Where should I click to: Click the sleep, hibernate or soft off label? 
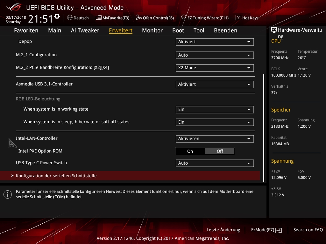[x=76, y=122]
